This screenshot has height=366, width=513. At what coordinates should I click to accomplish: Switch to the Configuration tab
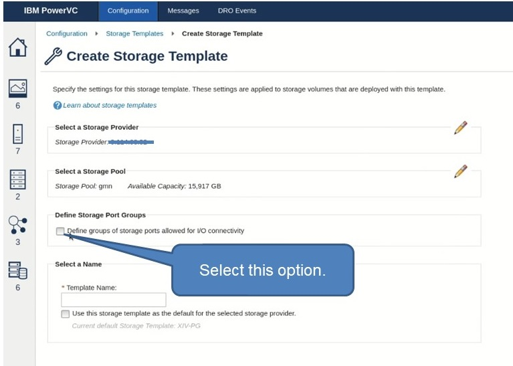(128, 11)
